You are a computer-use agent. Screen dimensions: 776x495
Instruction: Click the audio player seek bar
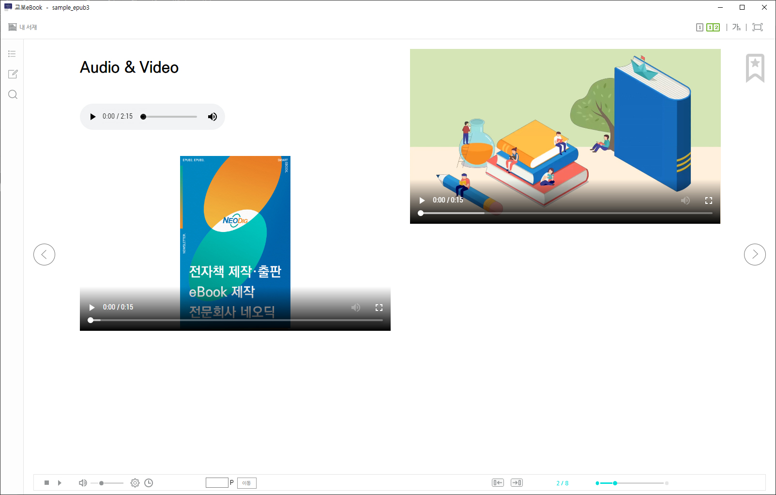[169, 117]
